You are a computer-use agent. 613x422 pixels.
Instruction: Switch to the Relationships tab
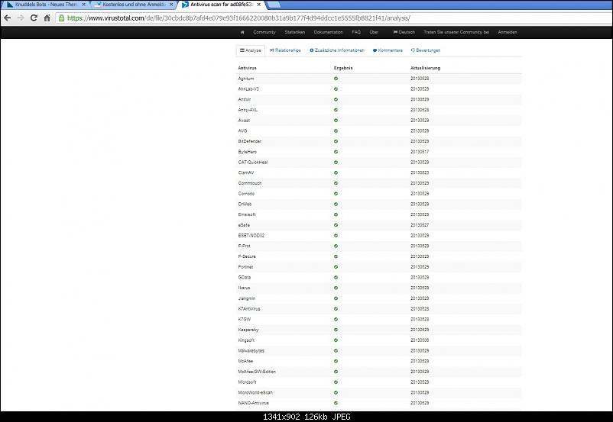[285, 50]
